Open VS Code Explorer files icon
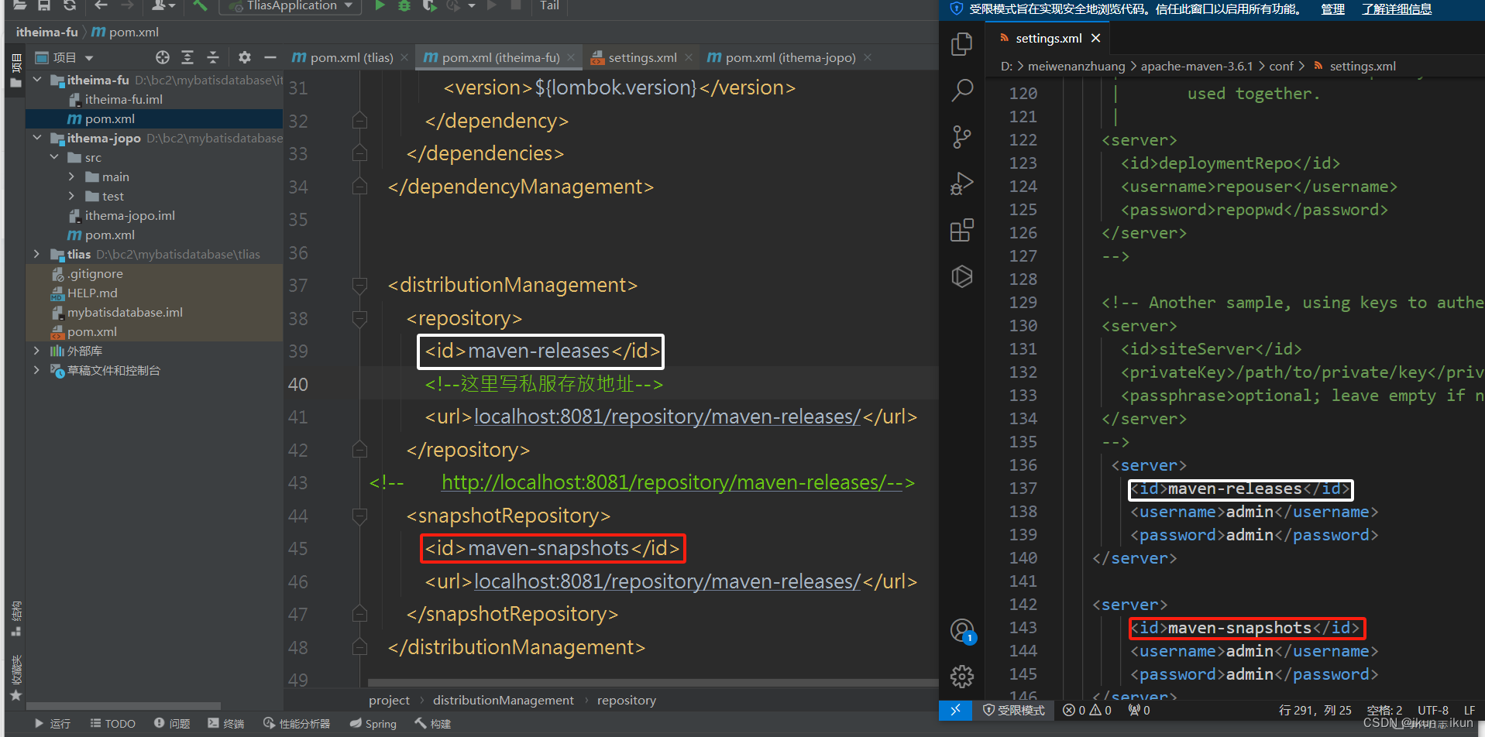The image size is (1485, 737). (x=962, y=44)
